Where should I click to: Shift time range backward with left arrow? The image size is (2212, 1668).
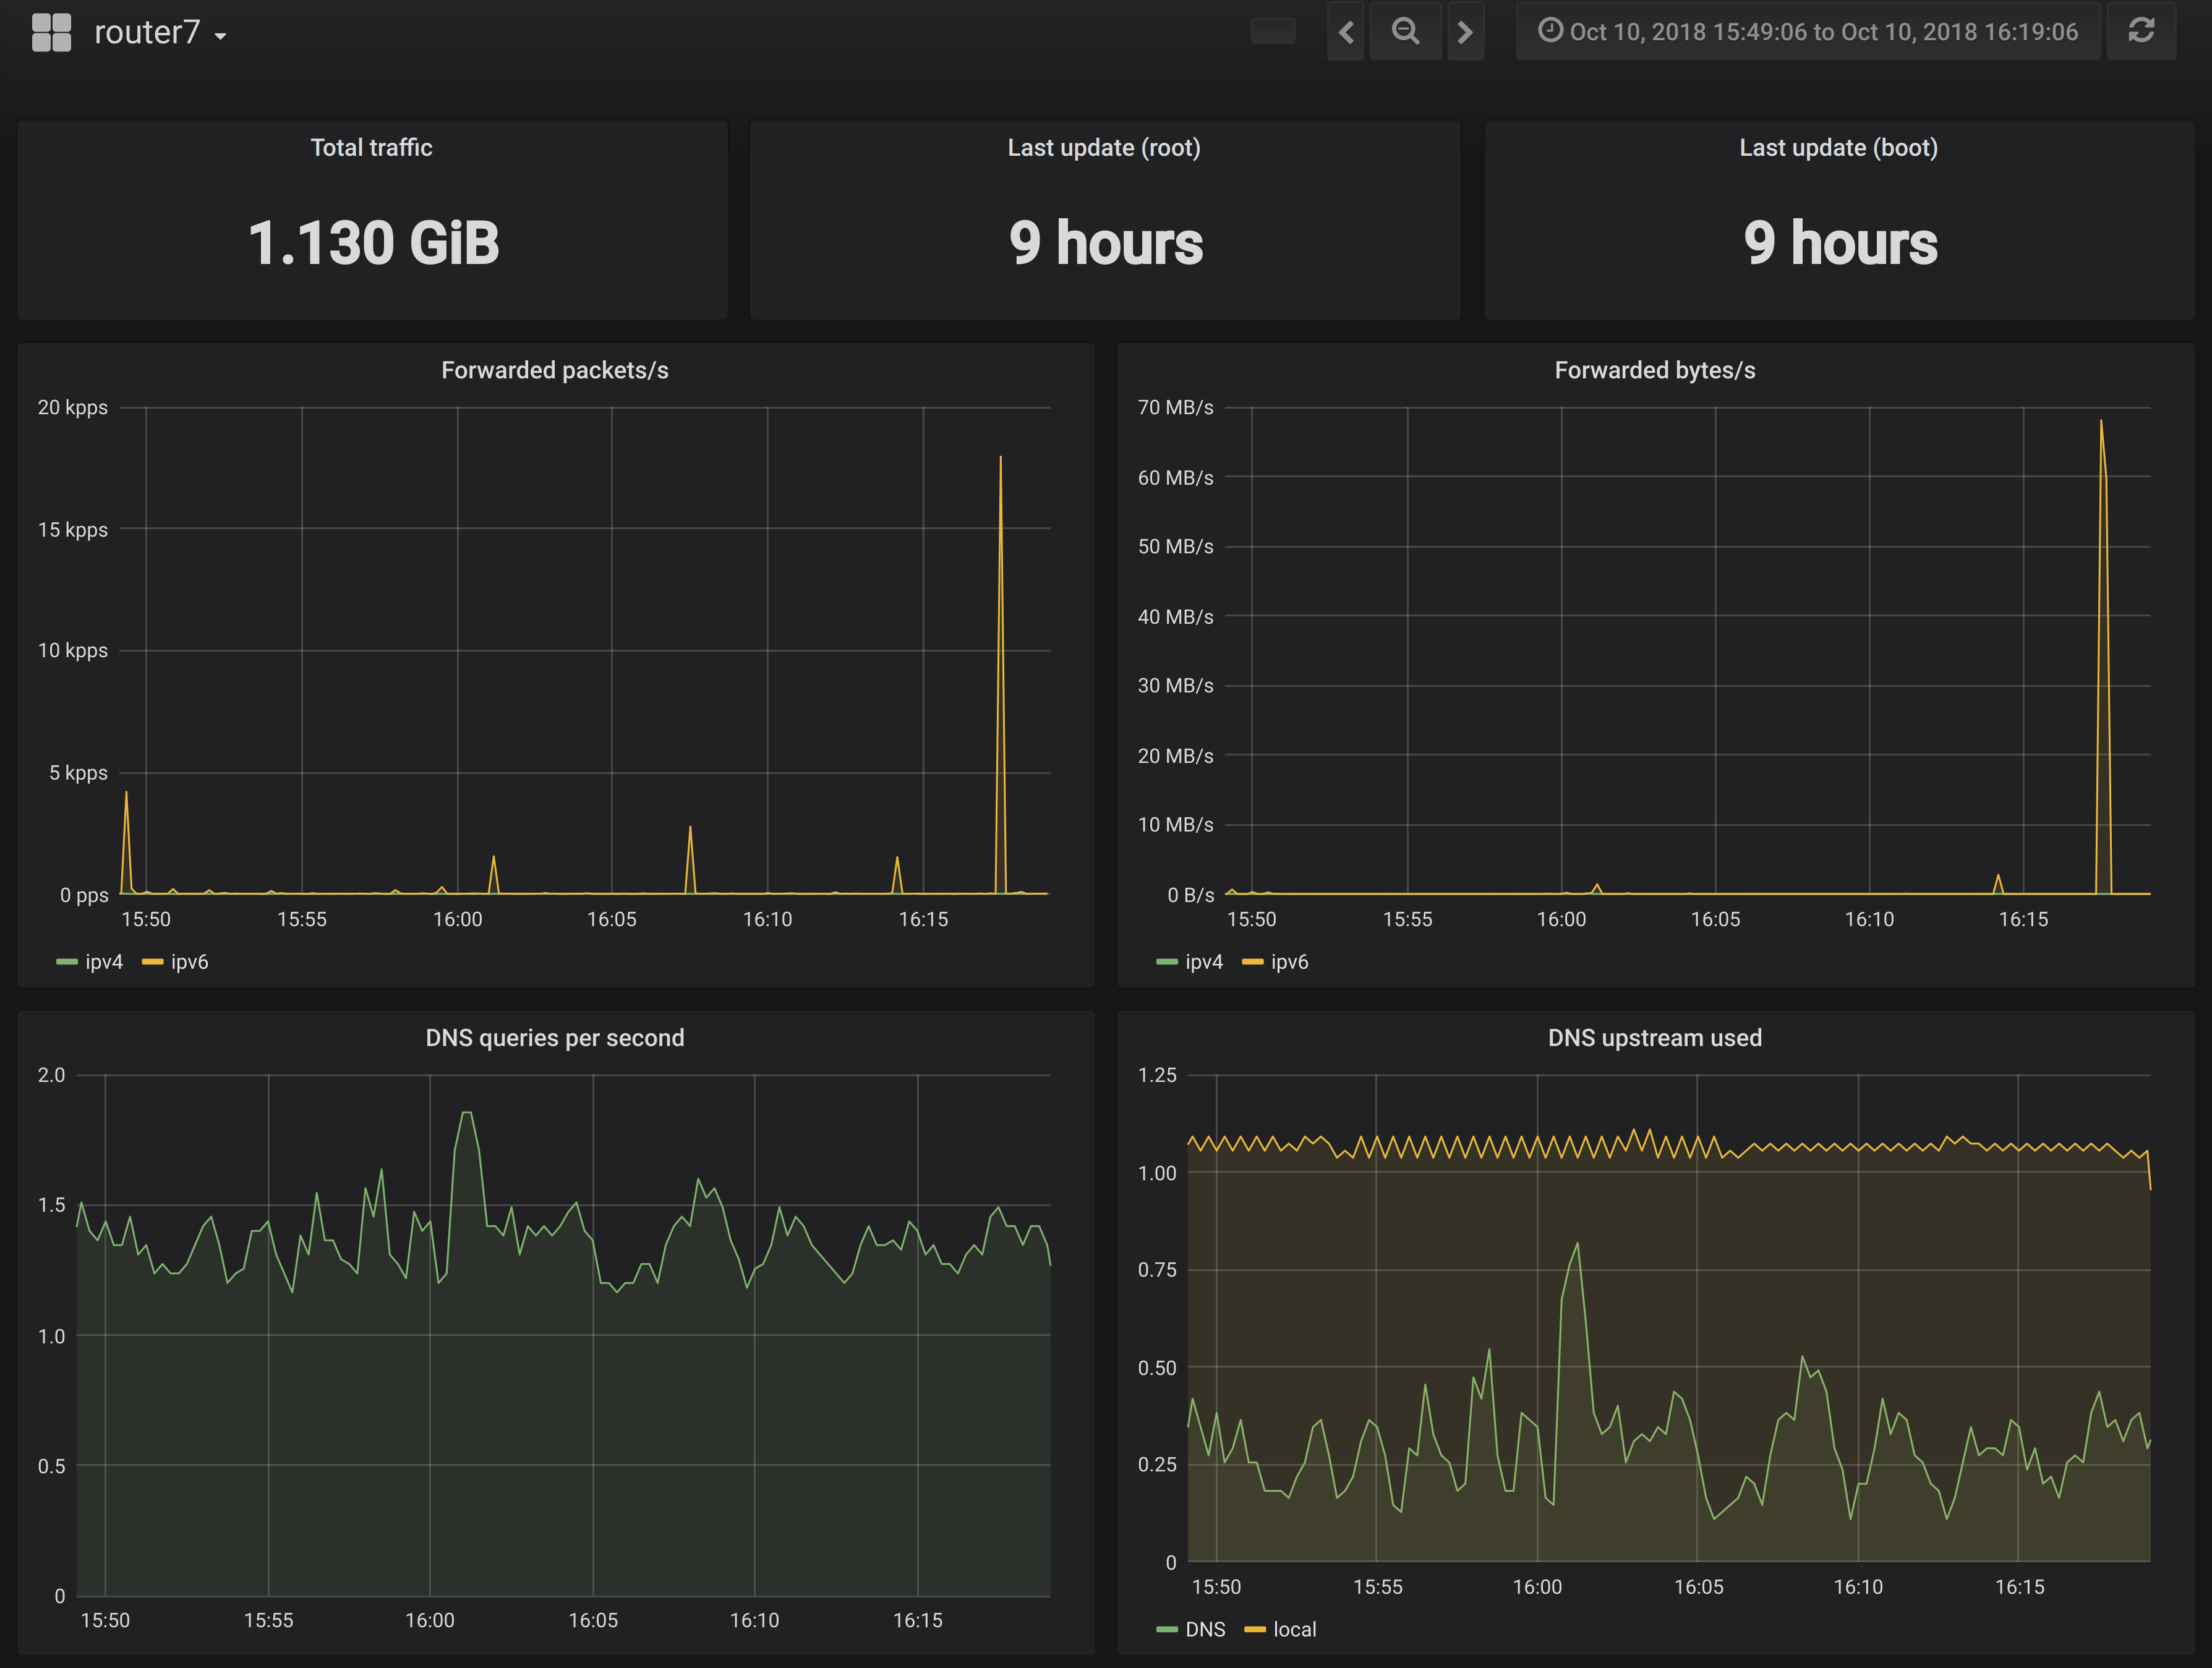[1346, 32]
